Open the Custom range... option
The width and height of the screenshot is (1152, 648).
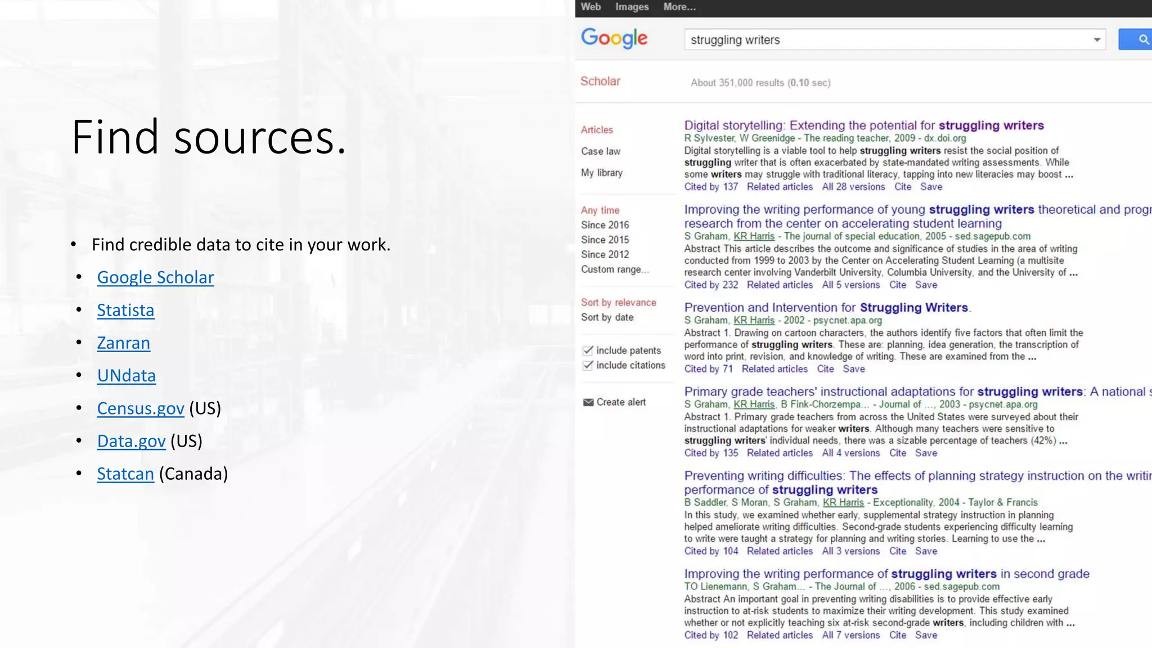pos(615,269)
